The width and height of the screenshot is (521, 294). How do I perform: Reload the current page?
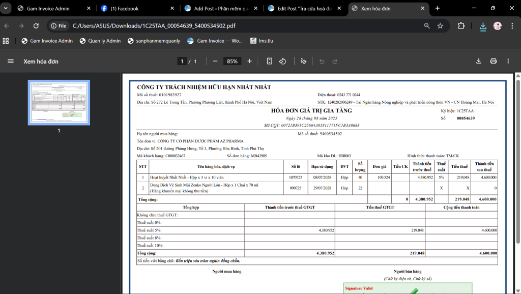(x=36, y=25)
